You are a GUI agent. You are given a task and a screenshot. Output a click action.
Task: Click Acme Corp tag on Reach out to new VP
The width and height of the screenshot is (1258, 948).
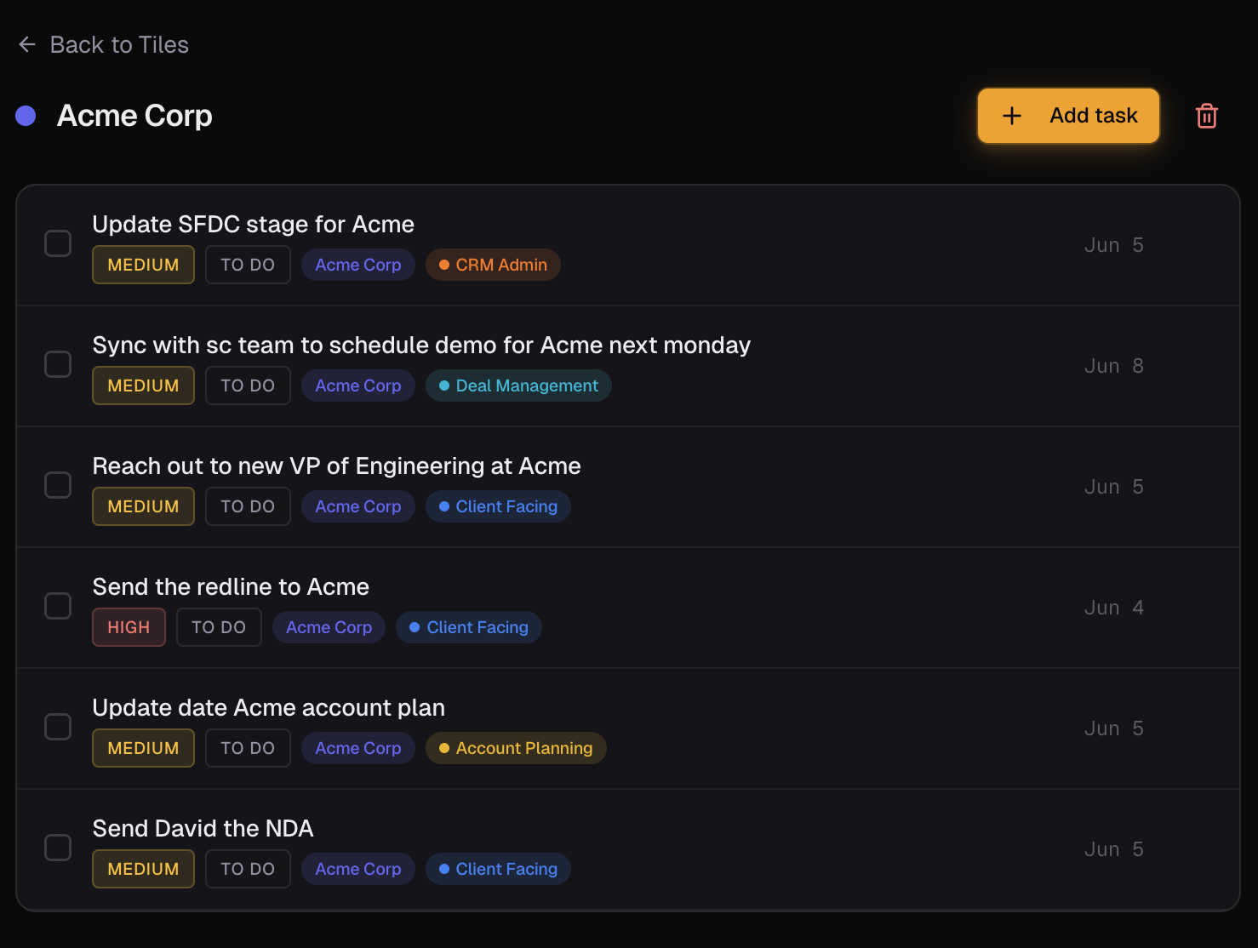tap(358, 506)
